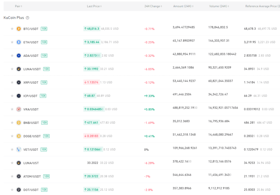This screenshot has width=280, height=195.
Task: Open the ATOM/USDT trading pair
Action: 32,176
